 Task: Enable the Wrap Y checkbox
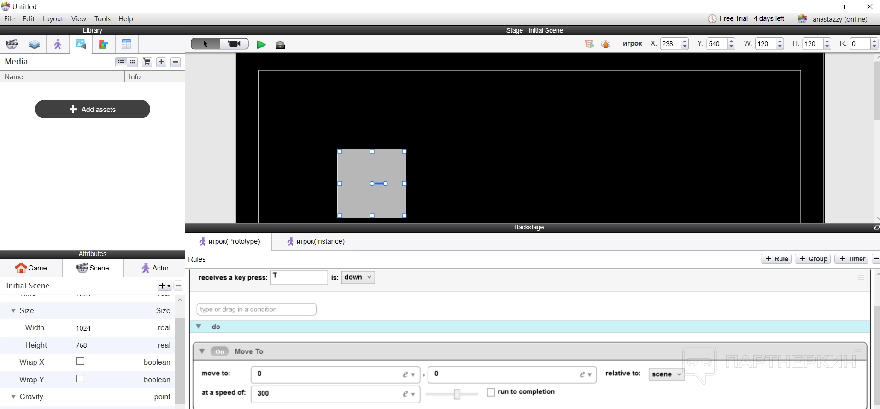(81, 379)
